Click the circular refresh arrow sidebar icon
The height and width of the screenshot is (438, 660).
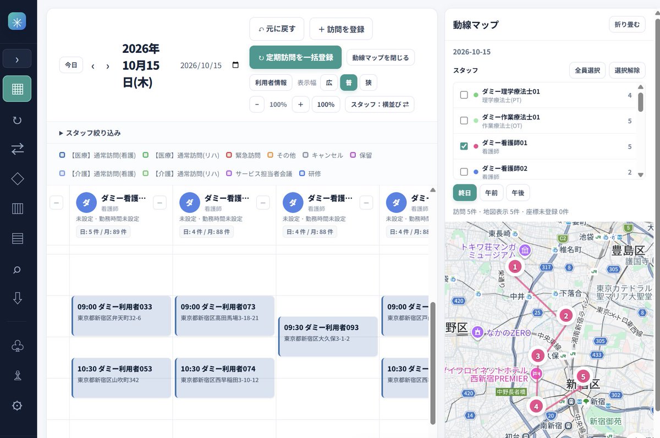point(17,119)
